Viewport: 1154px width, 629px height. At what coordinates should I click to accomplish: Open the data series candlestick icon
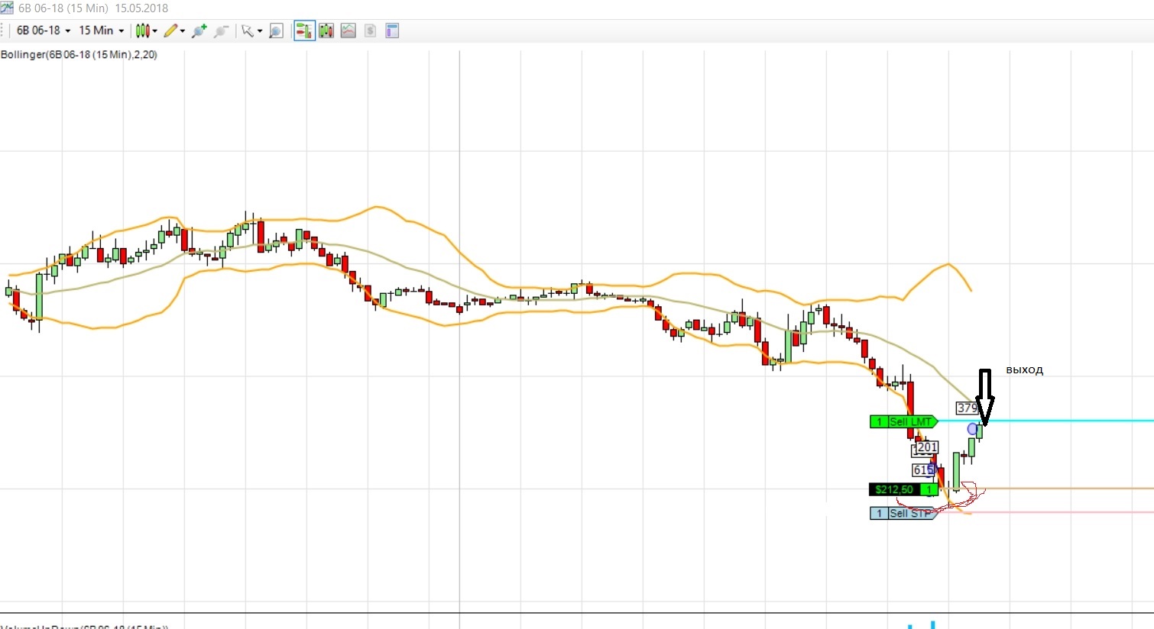[x=326, y=31]
